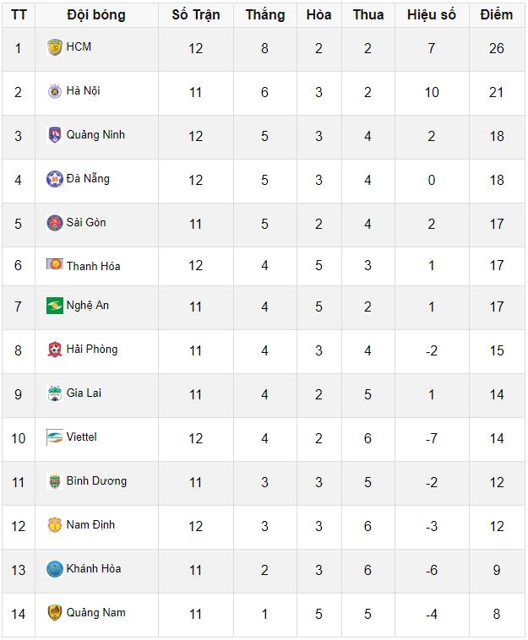Click the Đà Nẵng team crest
528x640 pixels.
click(55, 179)
